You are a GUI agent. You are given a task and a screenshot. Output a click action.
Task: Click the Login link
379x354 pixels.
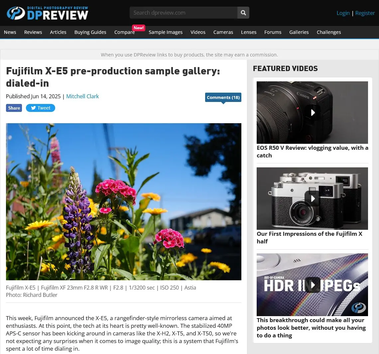point(343,13)
